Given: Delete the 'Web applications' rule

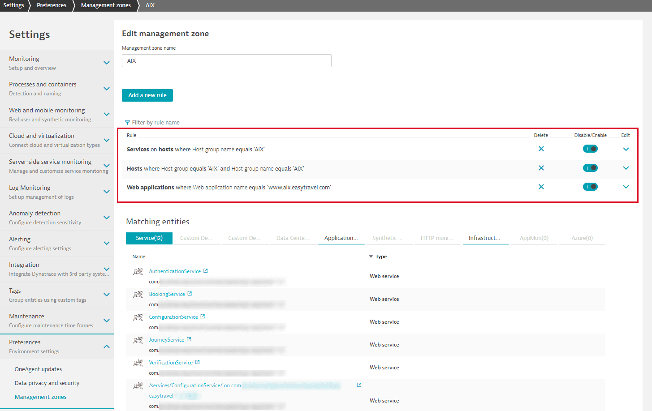Looking at the screenshot, I should coord(541,186).
